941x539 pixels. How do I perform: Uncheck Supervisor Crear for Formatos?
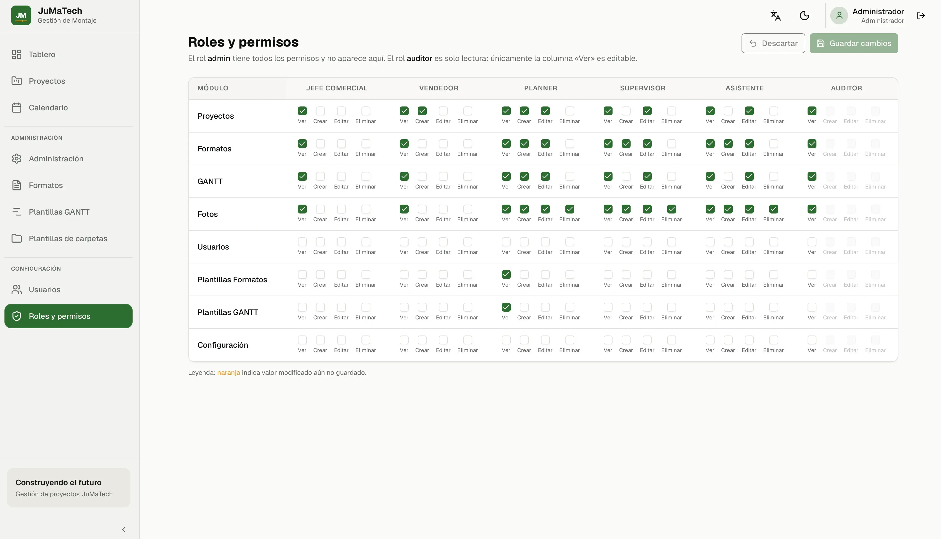[626, 143]
